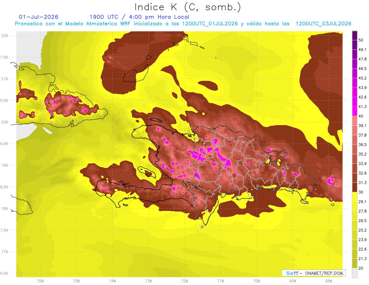Click the colorbar value '43.9'

(x=363, y=88)
